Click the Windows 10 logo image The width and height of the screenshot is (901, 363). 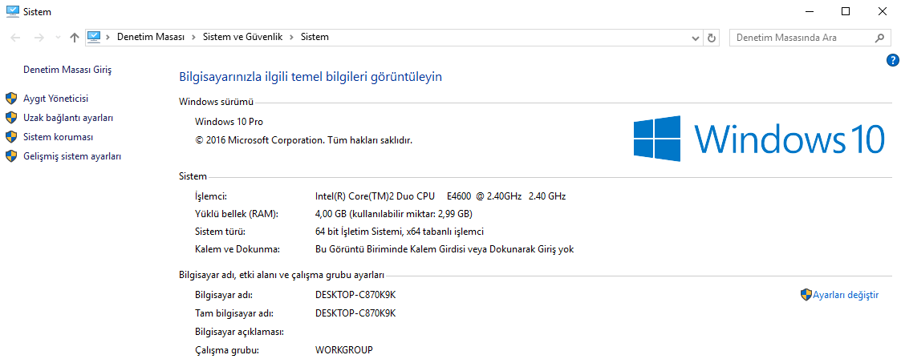758,138
